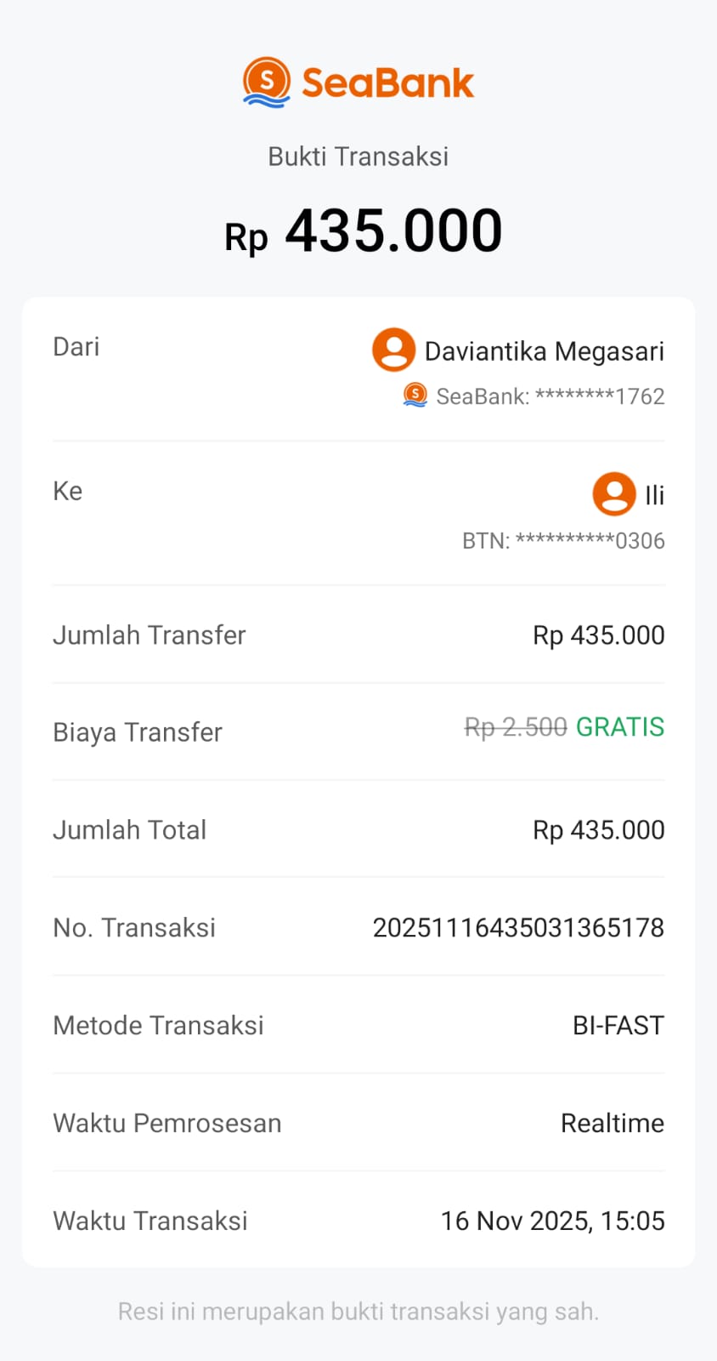Select the sender name Daviantika Megasari
The height and width of the screenshot is (1361, 717).
[x=544, y=351]
